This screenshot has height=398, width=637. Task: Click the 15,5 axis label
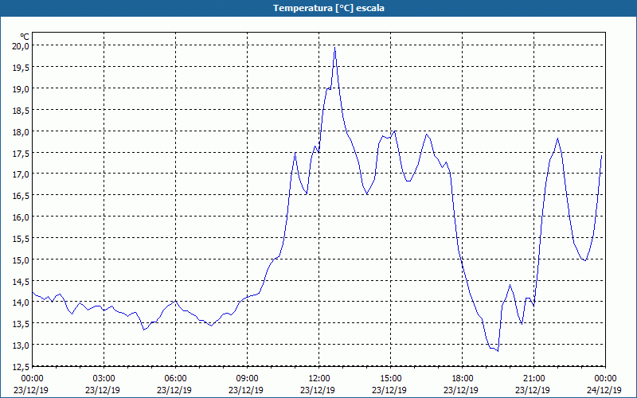[x=21, y=238]
